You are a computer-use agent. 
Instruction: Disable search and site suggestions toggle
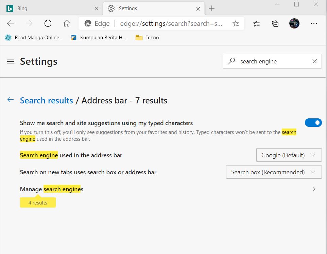pos(313,122)
